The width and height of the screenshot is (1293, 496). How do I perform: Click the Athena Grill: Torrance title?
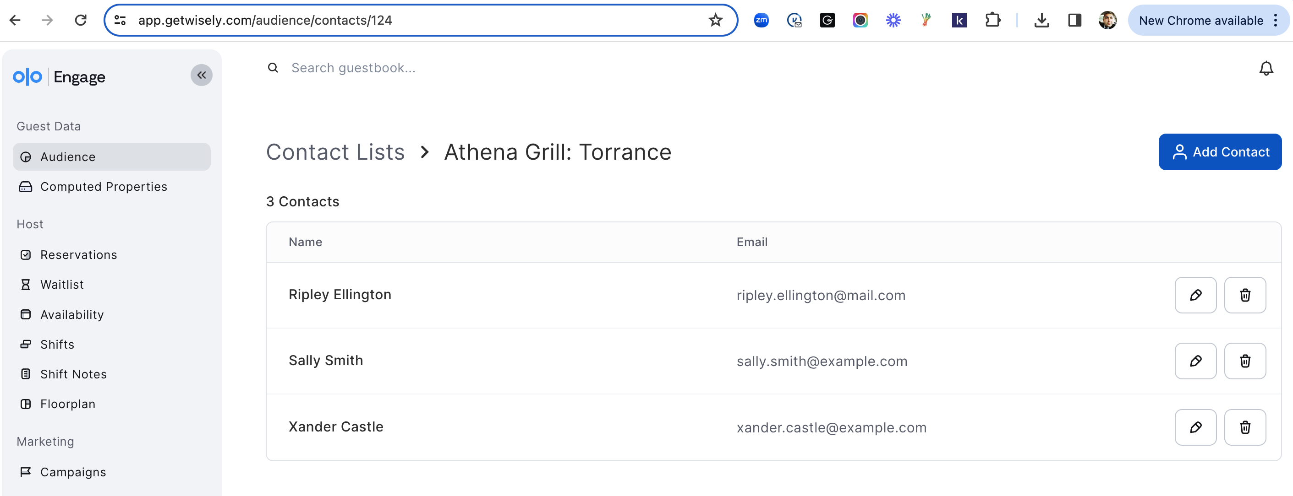557,152
